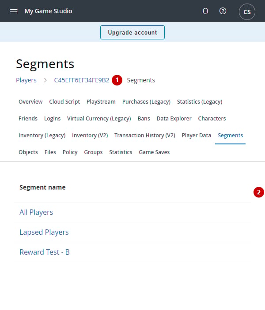Screen dimensions: 265x310
Task: Click the My Game Studio title
Action: [x=48, y=11]
